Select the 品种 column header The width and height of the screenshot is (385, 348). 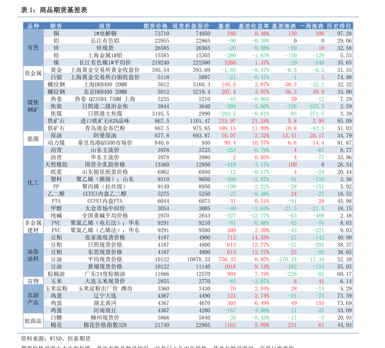33,26
